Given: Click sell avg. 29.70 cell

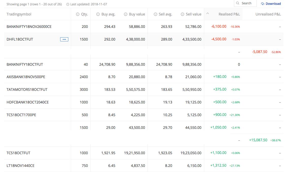Looking at the screenshot, I should (168, 128).
